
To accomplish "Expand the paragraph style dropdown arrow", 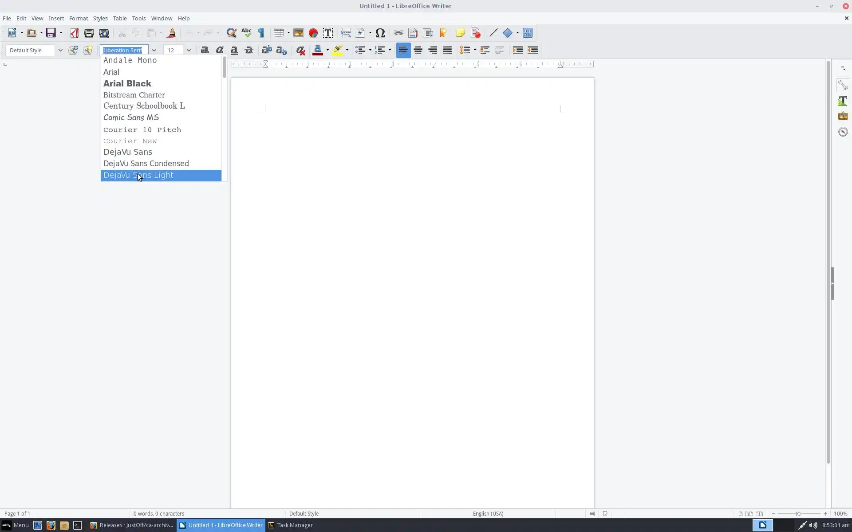I will [x=60, y=51].
